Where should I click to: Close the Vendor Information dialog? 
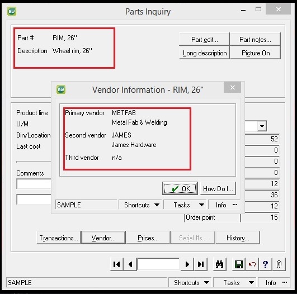[x=233, y=87]
